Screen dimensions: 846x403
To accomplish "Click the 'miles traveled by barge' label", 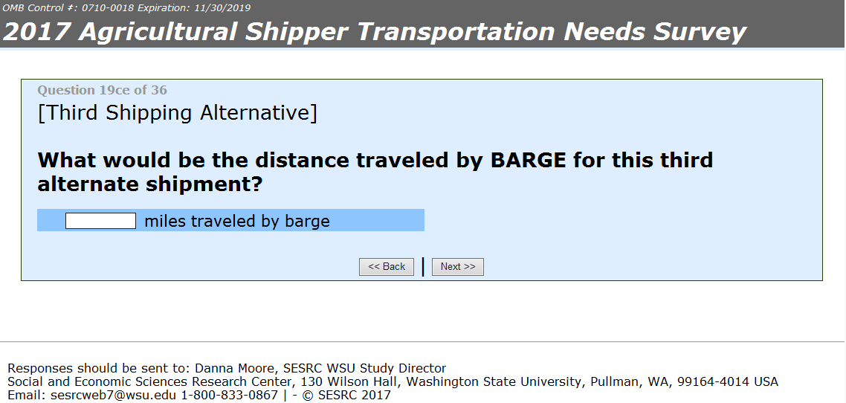I will [x=236, y=221].
